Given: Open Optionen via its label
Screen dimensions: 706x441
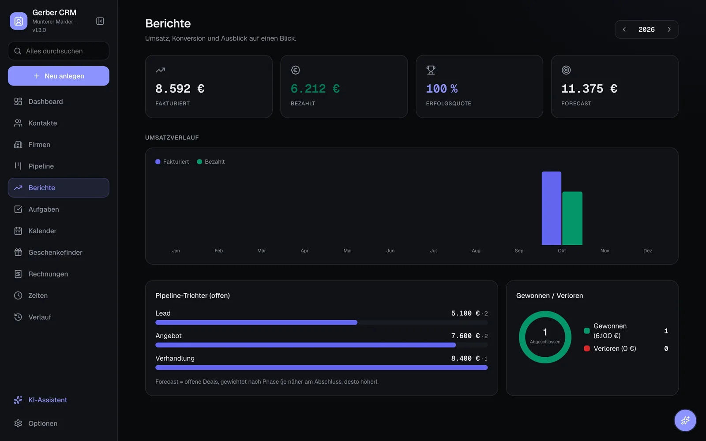Looking at the screenshot, I should pos(43,423).
